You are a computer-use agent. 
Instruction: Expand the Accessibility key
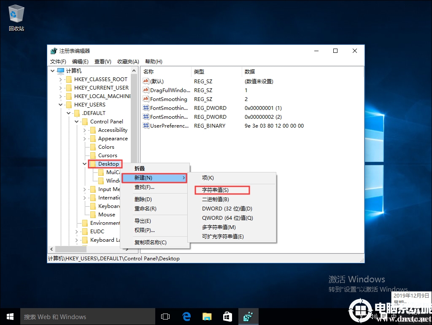84,130
